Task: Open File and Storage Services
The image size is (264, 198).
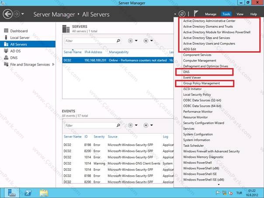Action: pyautogui.click(x=30, y=65)
